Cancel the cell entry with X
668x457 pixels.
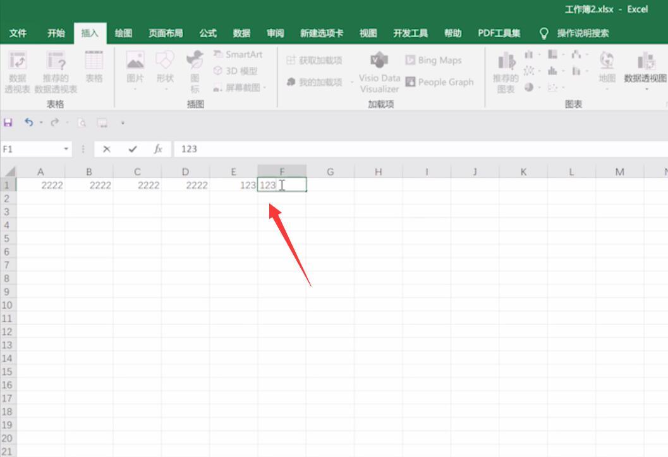107,149
